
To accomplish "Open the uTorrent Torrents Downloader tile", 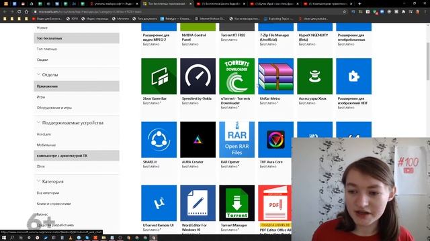I will 236,76.
